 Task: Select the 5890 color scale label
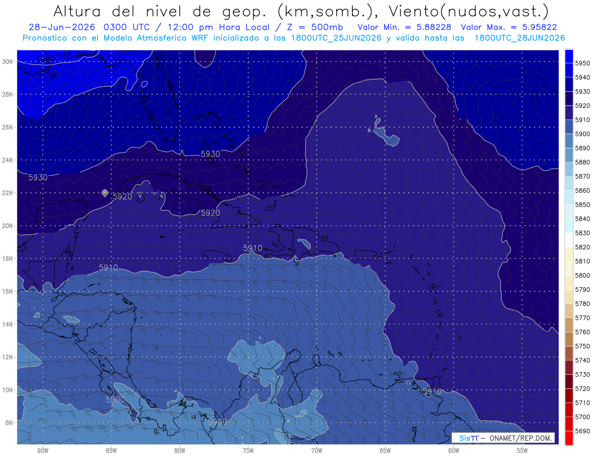pos(583,148)
